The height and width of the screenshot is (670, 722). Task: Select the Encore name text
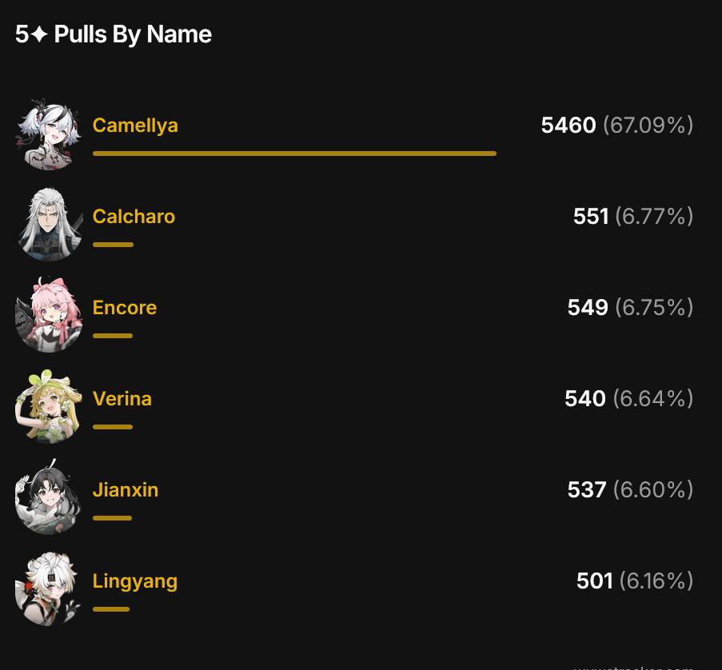point(125,308)
